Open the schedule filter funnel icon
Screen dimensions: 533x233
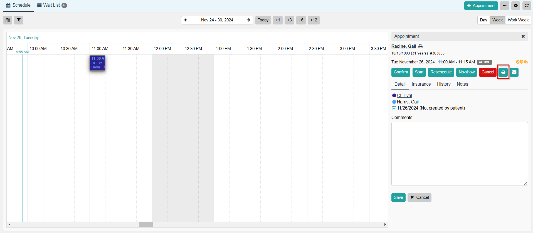point(19,20)
